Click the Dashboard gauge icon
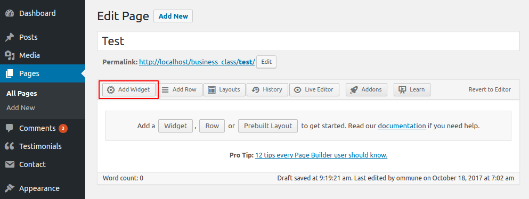529x199 pixels. pos(10,13)
